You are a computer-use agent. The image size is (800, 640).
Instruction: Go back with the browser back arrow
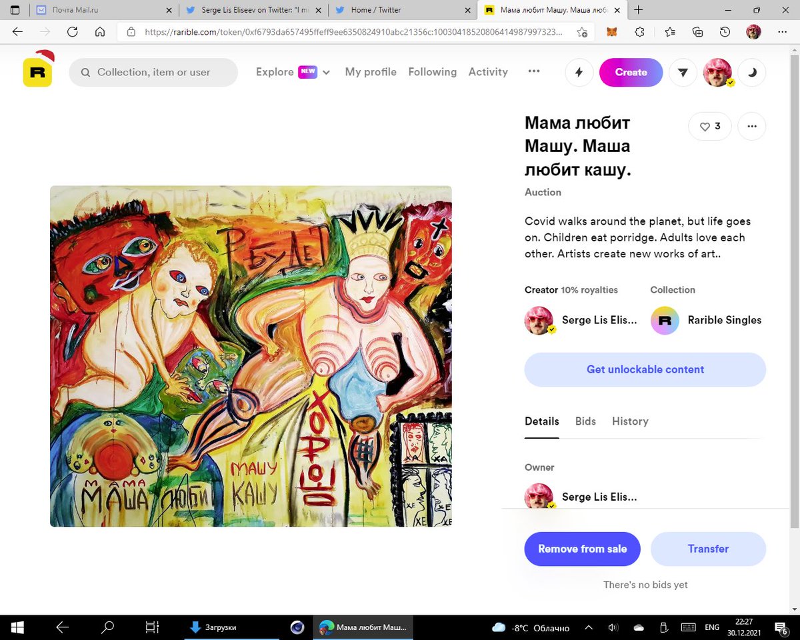pos(17,31)
